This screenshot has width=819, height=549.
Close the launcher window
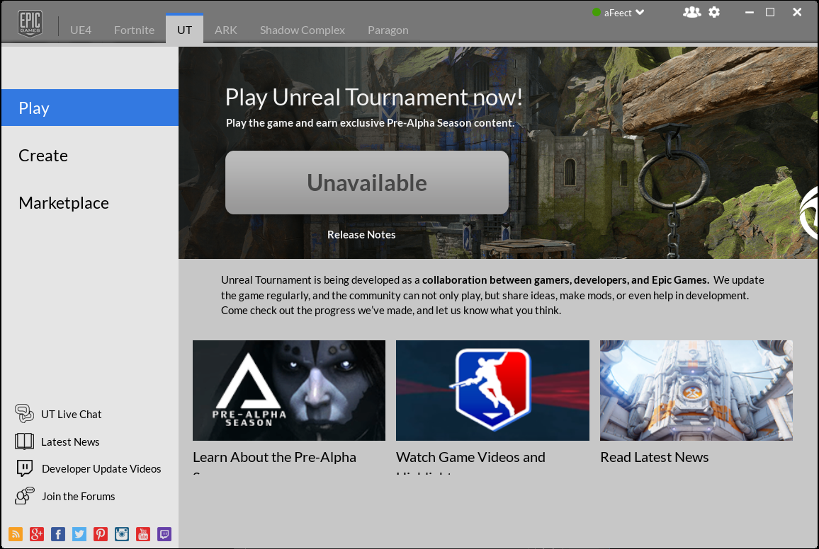pos(797,12)
